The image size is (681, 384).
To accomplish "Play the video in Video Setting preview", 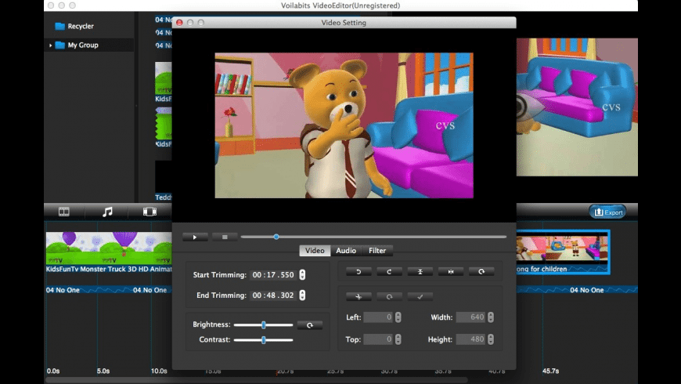I will (195, 237).
